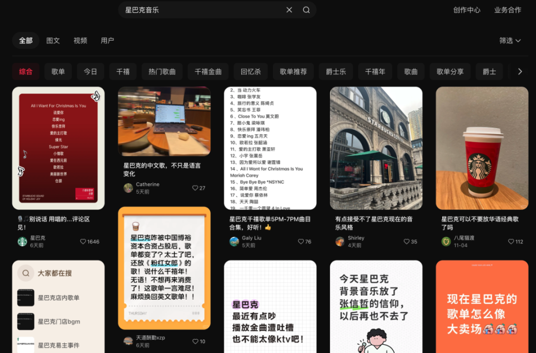Clear the search keyword with the X icon
The image size is (536, 353).
pos(289,10)
